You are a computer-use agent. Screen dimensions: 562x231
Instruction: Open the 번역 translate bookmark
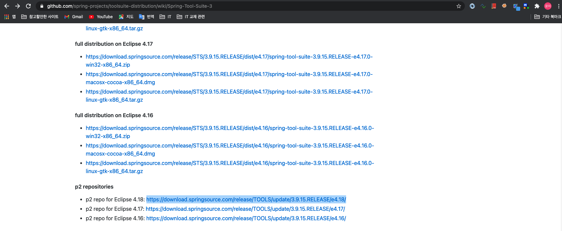(x=146, y=16)
